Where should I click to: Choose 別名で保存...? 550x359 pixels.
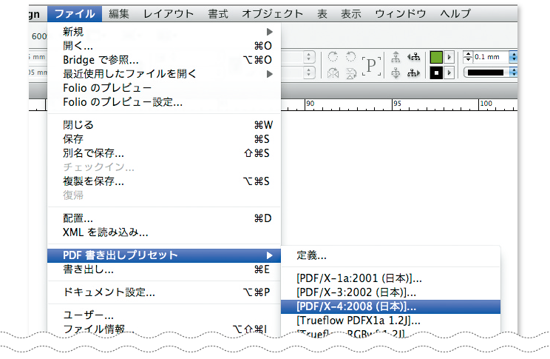pos(164,152)
